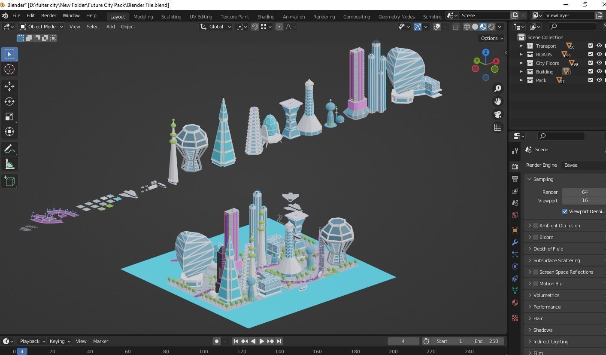
Task: Collapse the Sampling panel
Action: coord(565,179)
